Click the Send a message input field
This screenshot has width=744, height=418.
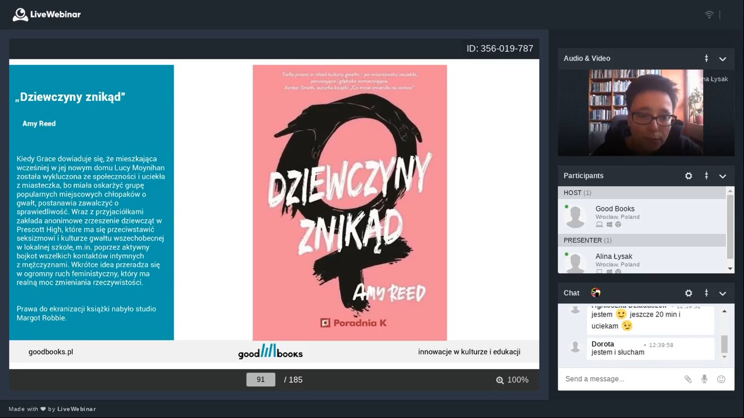point(620,379)
